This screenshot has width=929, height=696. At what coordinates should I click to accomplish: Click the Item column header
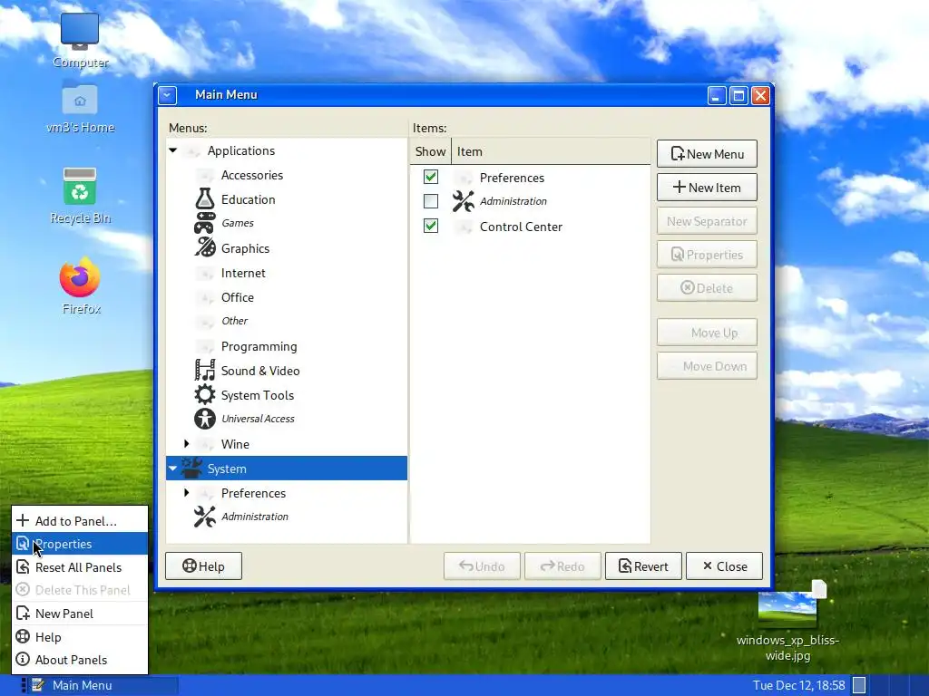(551, 151)
